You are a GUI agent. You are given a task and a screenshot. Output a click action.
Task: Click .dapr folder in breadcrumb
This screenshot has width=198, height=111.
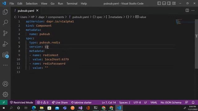41,17
